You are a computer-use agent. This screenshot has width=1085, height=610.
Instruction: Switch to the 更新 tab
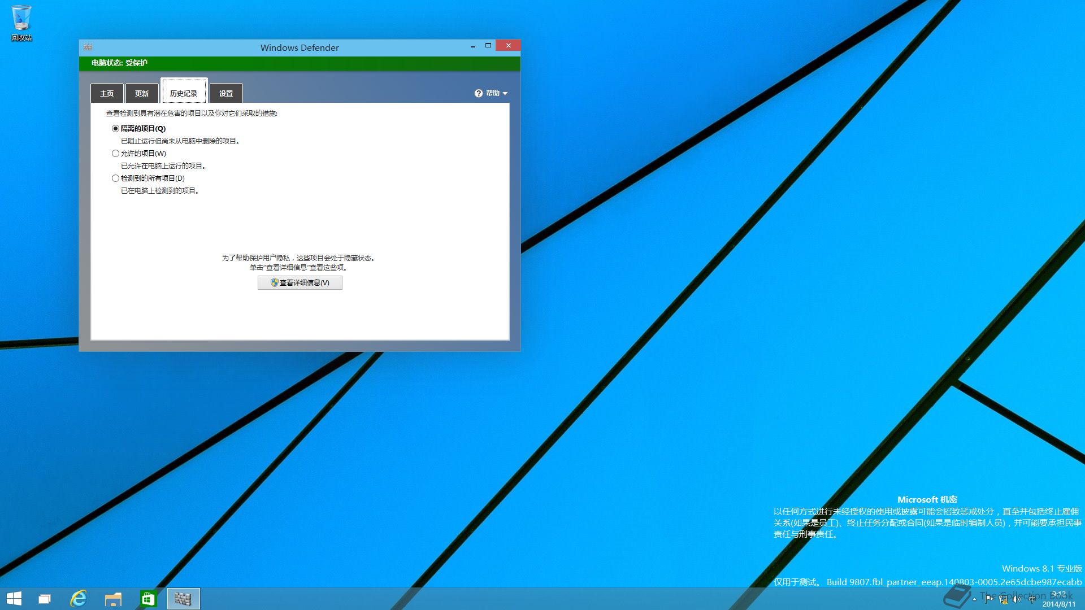pos(142,93)
